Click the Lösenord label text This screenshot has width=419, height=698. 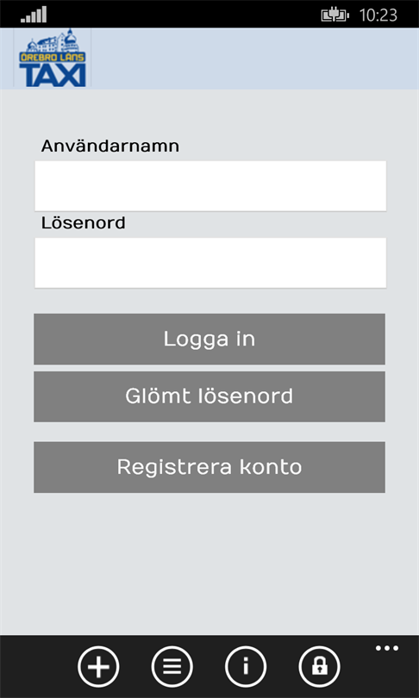point(84,222)
